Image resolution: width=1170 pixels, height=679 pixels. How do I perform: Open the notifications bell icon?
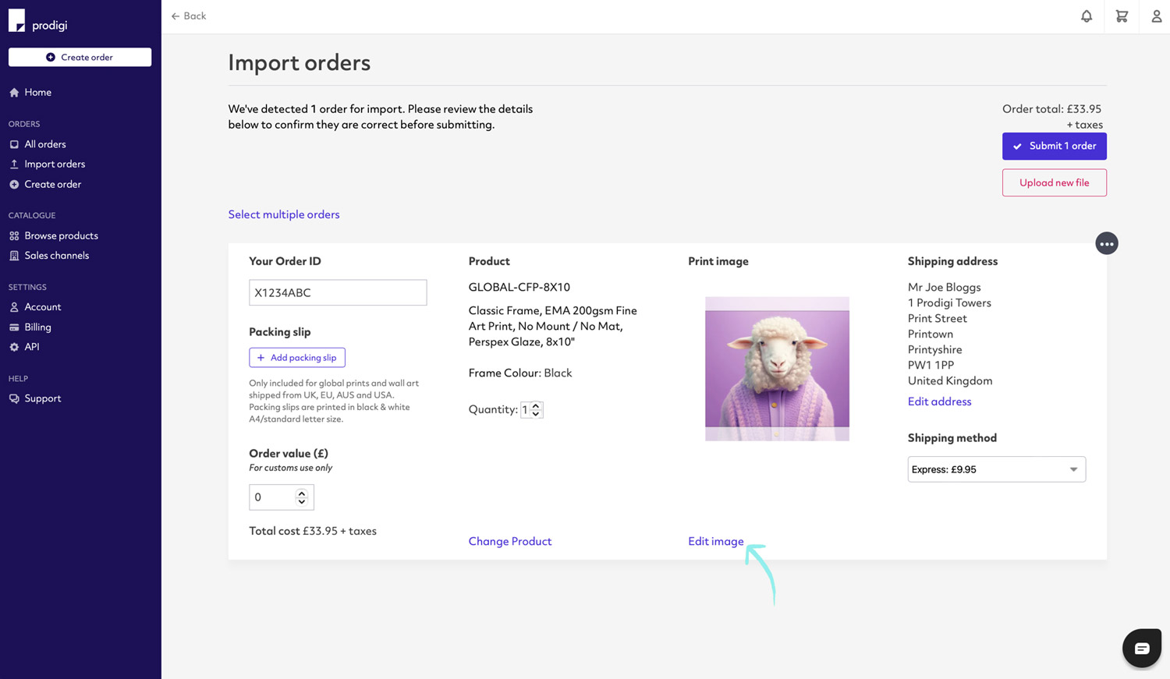click(x=1086, y=16)
